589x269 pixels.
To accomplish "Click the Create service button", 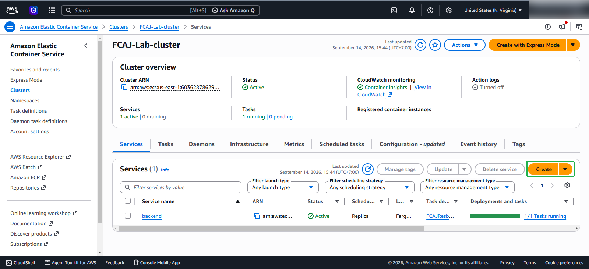I will pos(544,169).
